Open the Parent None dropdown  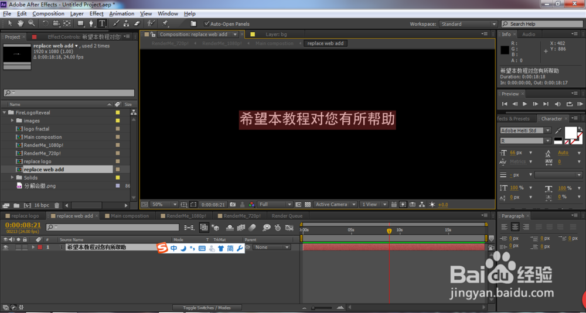point(272,247)
